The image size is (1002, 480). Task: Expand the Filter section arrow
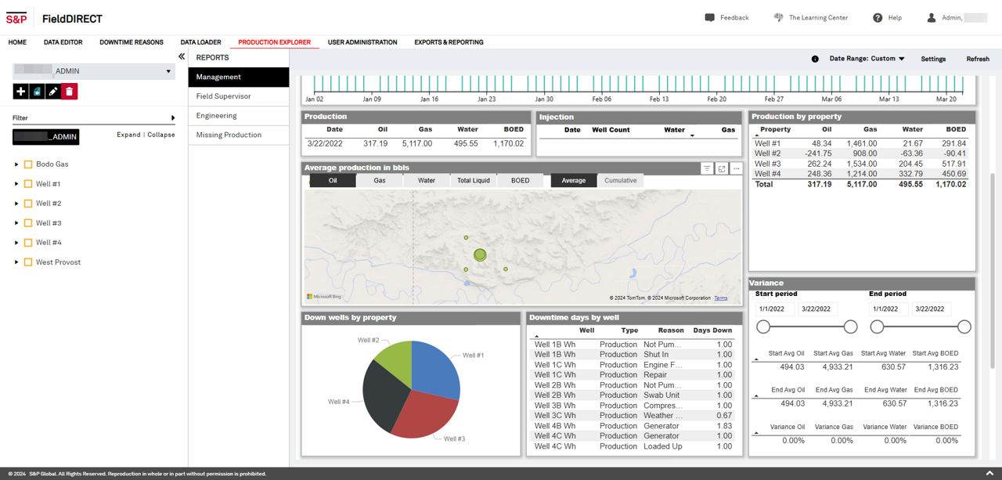[172, 118]
